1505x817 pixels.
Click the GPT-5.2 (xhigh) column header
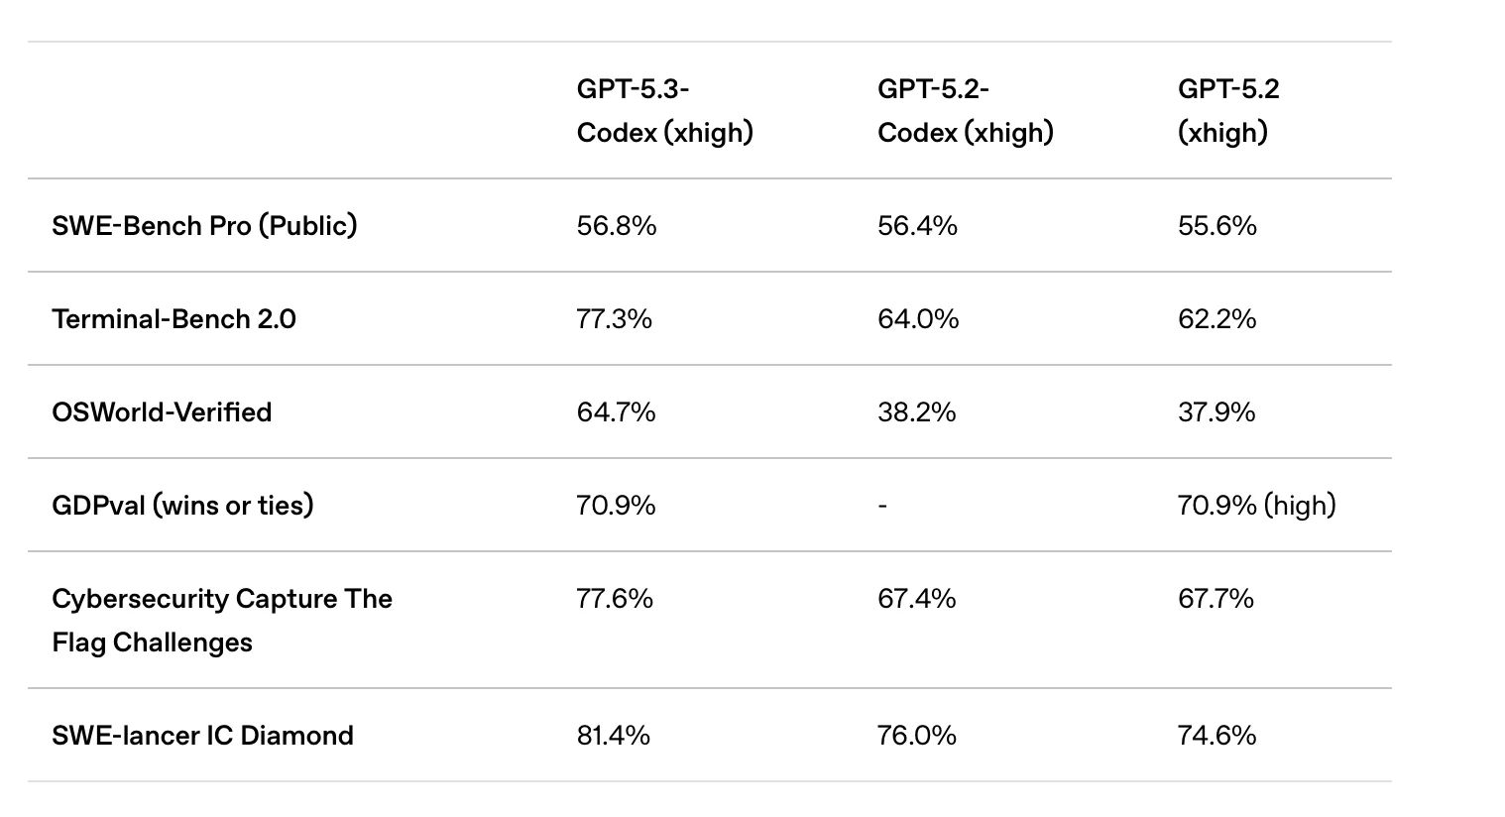[x=1227, y=110]
